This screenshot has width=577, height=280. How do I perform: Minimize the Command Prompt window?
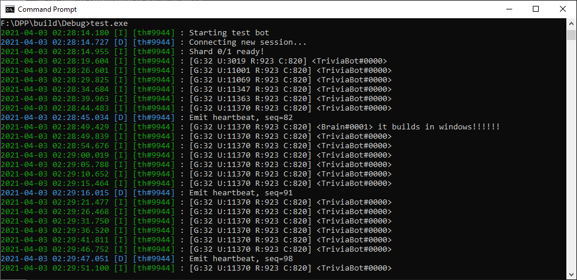tap(508, 9)
